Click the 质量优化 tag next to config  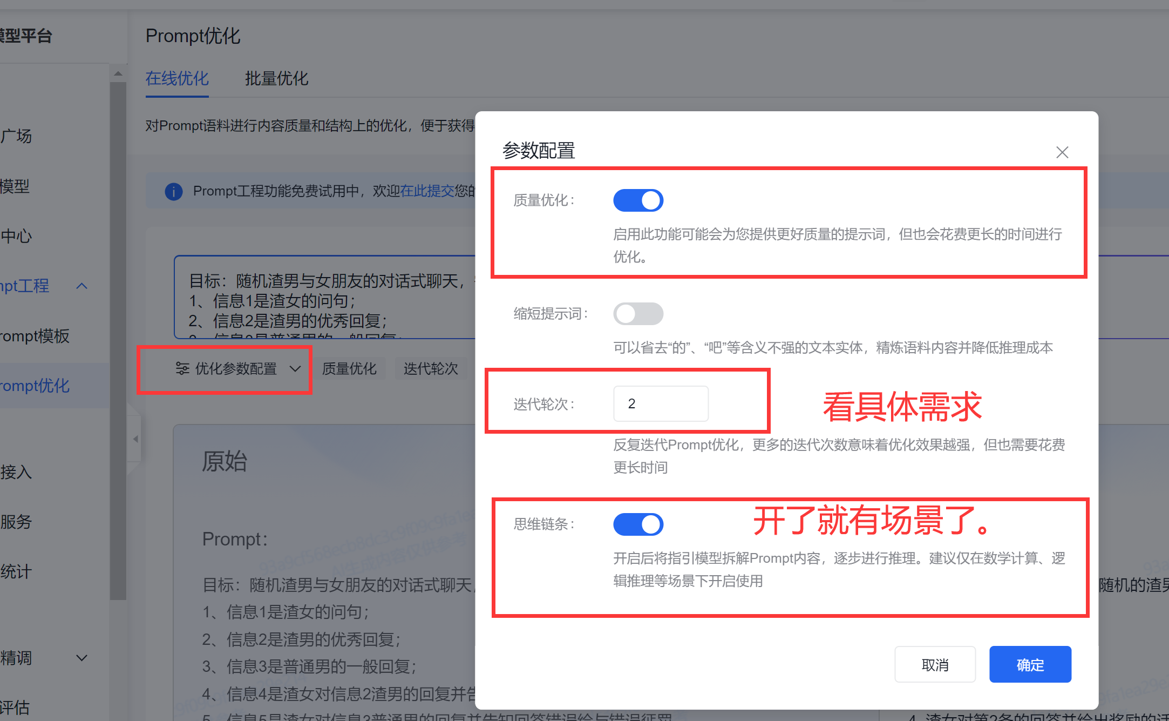349,369
